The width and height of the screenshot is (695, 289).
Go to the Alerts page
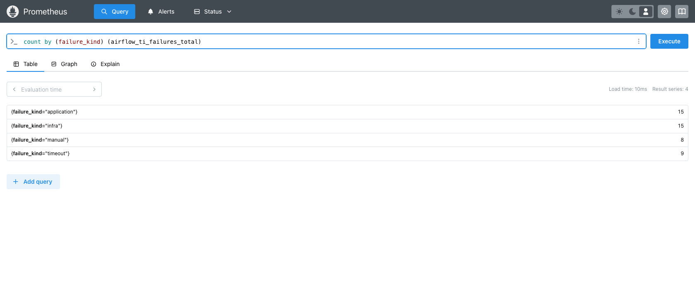point(161,12)
